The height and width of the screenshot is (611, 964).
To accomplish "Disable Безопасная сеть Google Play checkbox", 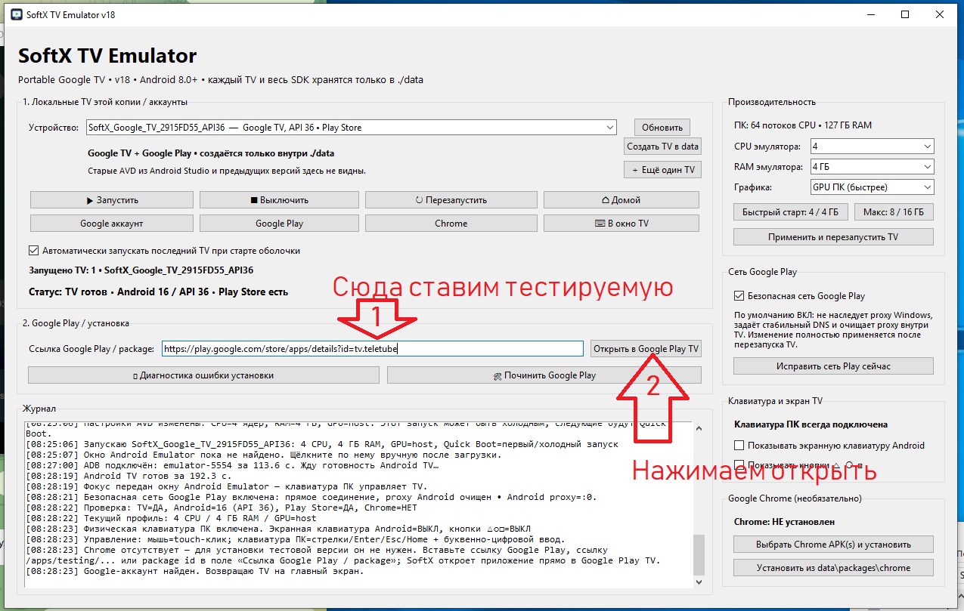I will click(739, 296).
